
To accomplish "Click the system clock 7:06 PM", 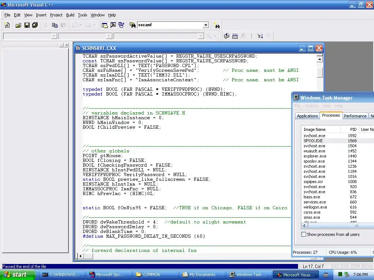I will pos(360,275).
